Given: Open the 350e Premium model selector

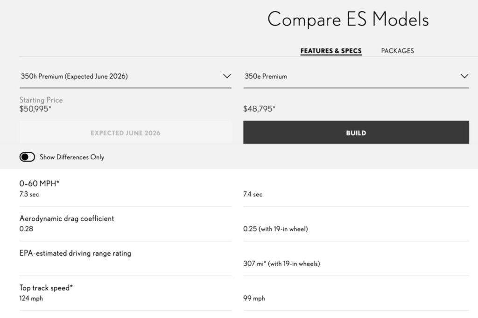Looking at the screenshot, I should coord(356,76).
